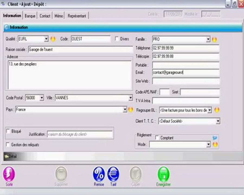244x195 pixels.
Task: Check the Comptant payment checkbox
Action: [x=157, y=138]
